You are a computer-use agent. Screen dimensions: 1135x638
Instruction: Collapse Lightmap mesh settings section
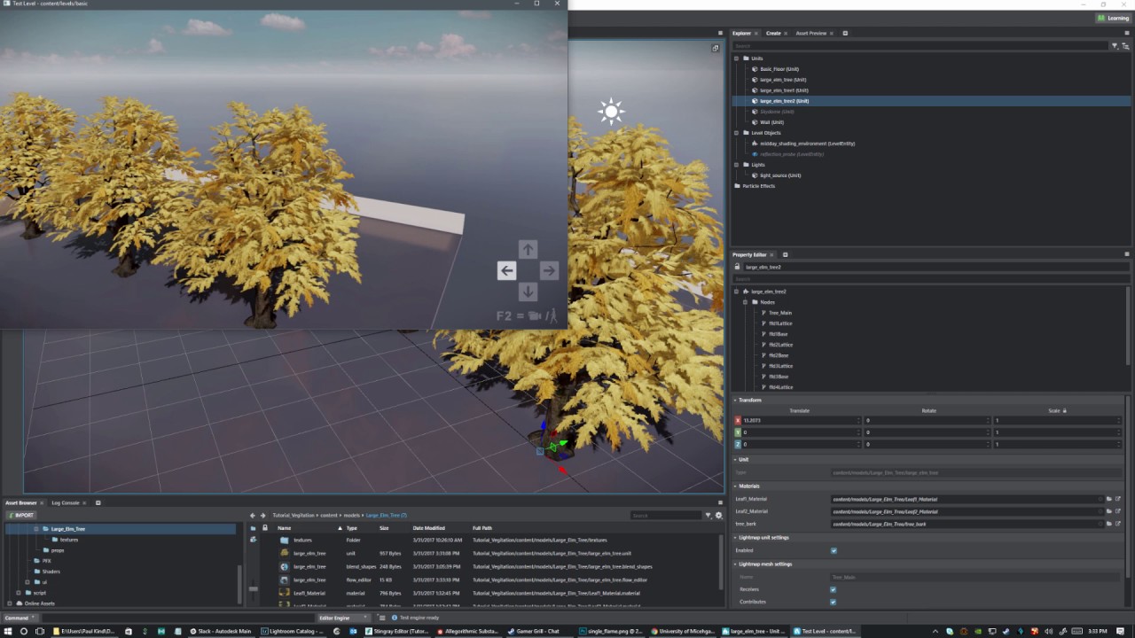[x=735, y=564]
